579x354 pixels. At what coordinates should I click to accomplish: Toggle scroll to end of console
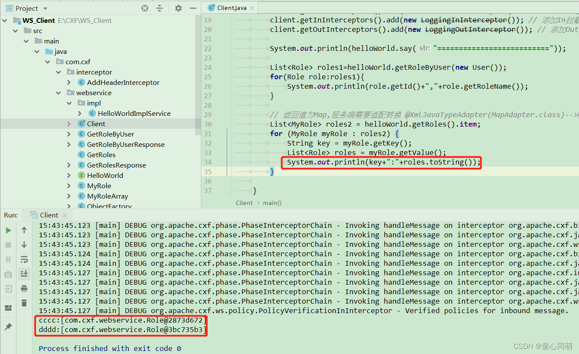(24, 274)
